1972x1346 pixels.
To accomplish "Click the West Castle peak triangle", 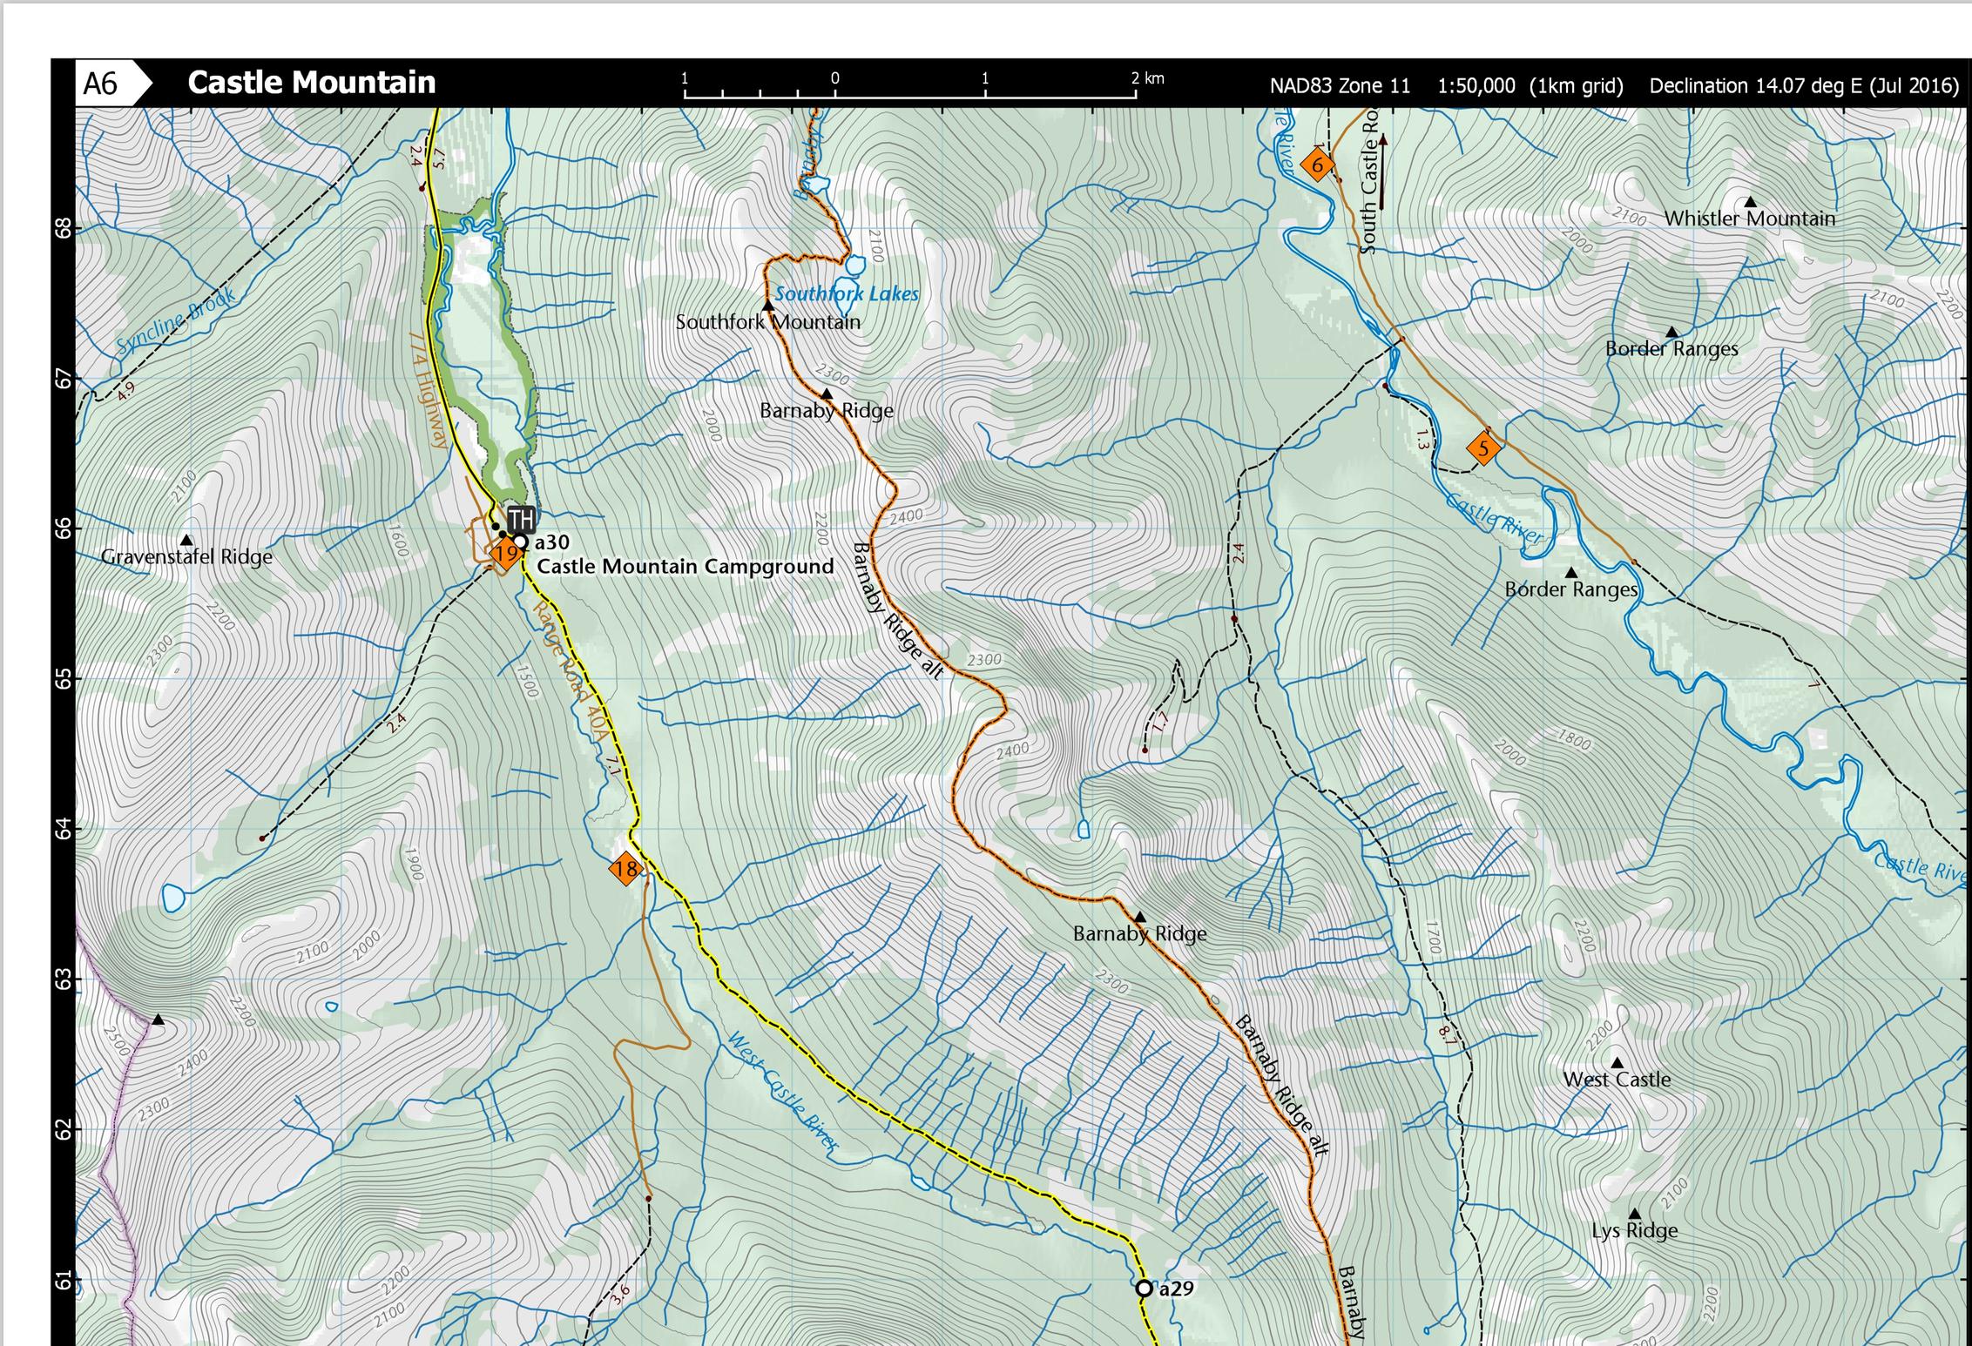I will 1617,1062.
